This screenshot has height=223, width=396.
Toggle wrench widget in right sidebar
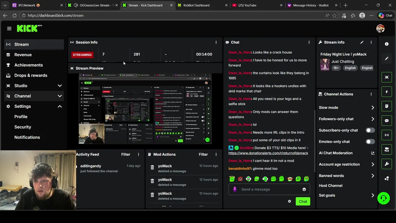tap(386, 164)
